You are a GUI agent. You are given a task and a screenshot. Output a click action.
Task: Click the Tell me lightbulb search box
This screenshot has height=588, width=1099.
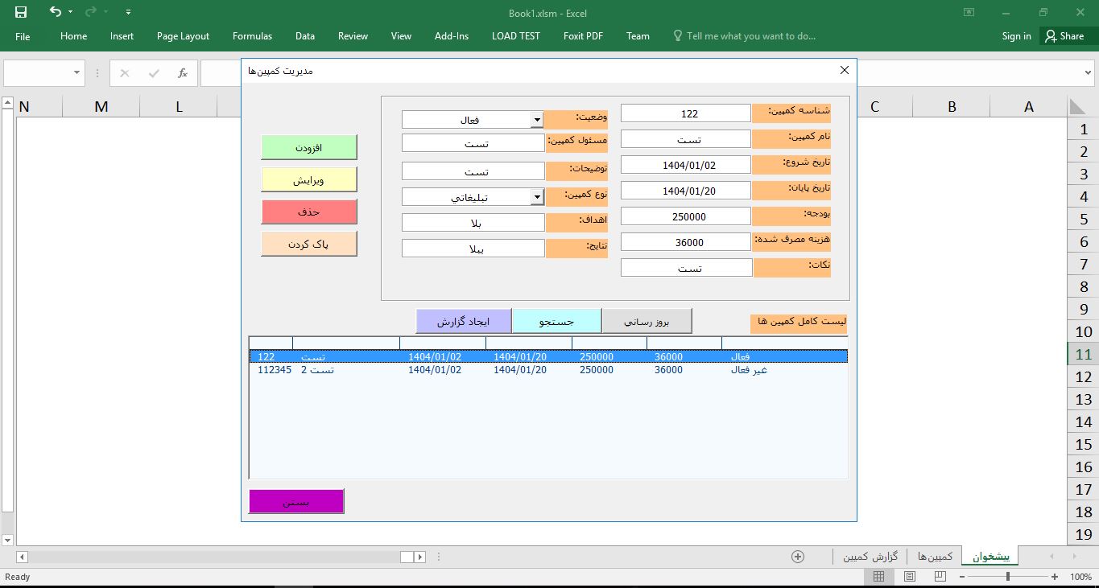tap(744, 36)
